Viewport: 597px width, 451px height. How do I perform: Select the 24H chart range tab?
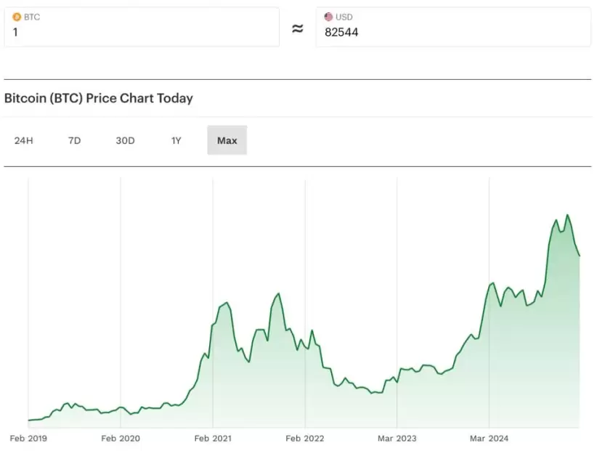[x=24, y=140]
